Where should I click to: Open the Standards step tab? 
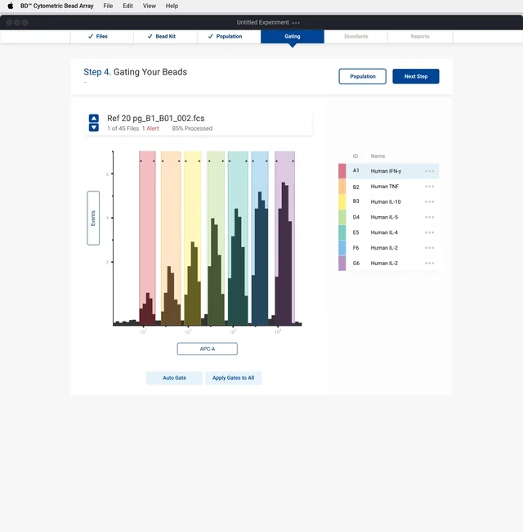[356, 36]
